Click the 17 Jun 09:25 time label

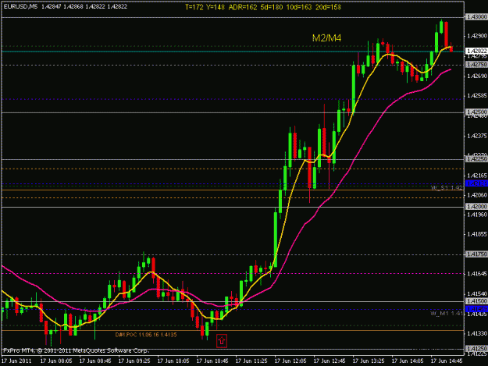click(x=134, y=361)
